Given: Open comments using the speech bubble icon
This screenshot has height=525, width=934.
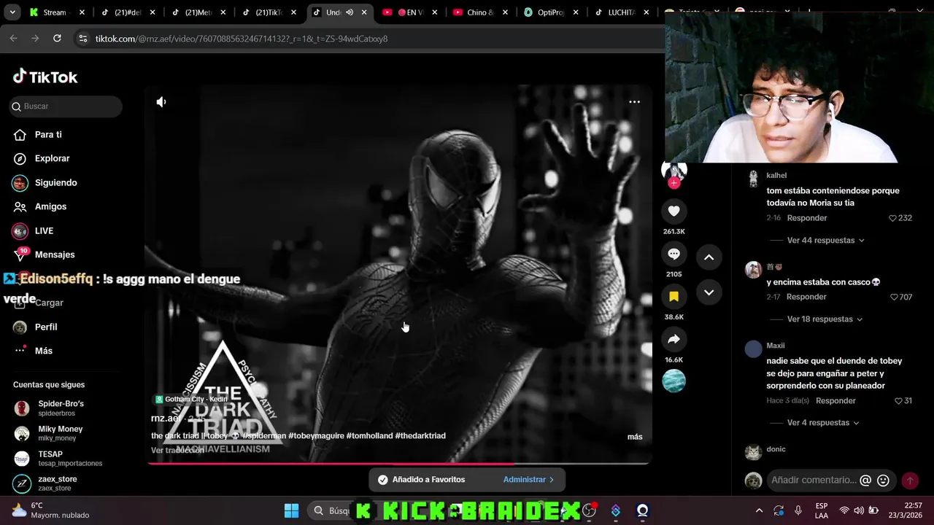Looking at the screenshot, I should (x=674, y=254).
